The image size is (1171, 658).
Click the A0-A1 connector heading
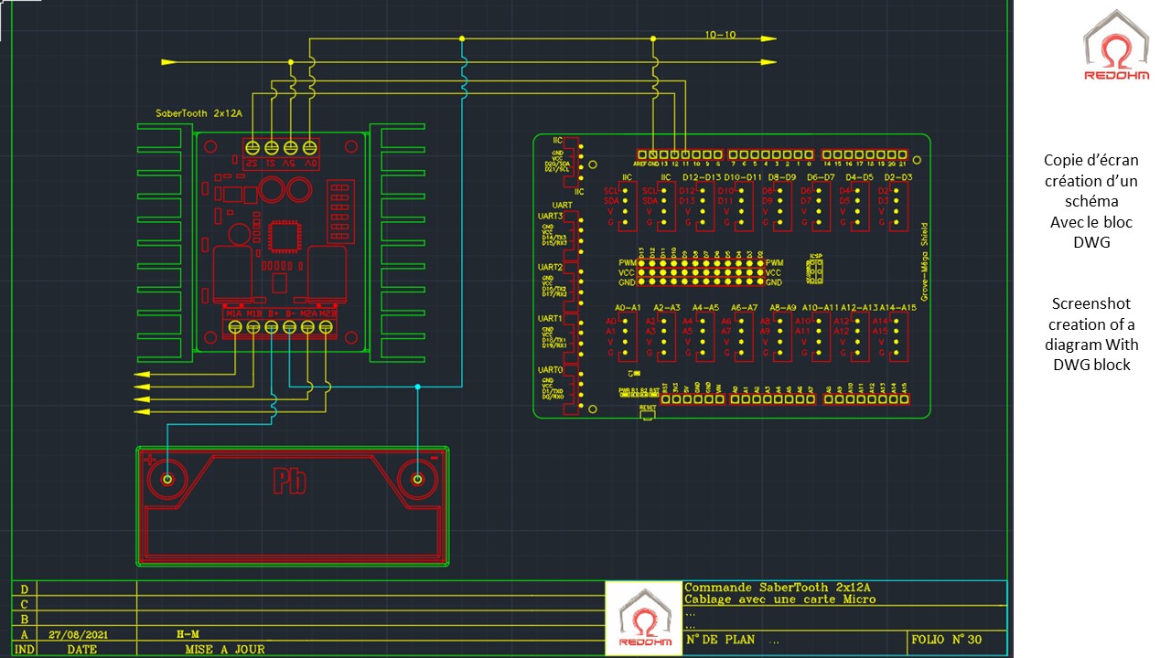pyautogui.click(x=628, y=308)
